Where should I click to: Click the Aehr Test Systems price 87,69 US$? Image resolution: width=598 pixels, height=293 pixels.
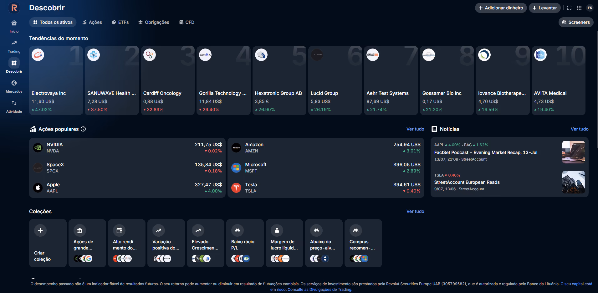pos(378,101)
